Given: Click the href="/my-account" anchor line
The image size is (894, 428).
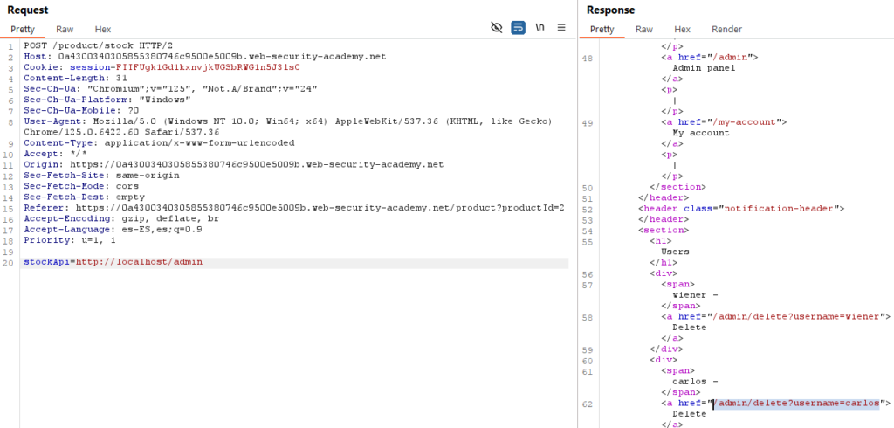Looking at the screenshot, I should [x=724, y=122].
